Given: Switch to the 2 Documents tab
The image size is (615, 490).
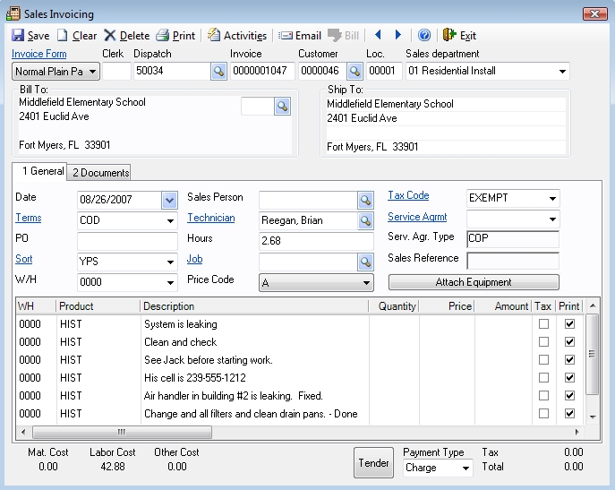Looking at the screenshot, I should (x=100, y=173).
